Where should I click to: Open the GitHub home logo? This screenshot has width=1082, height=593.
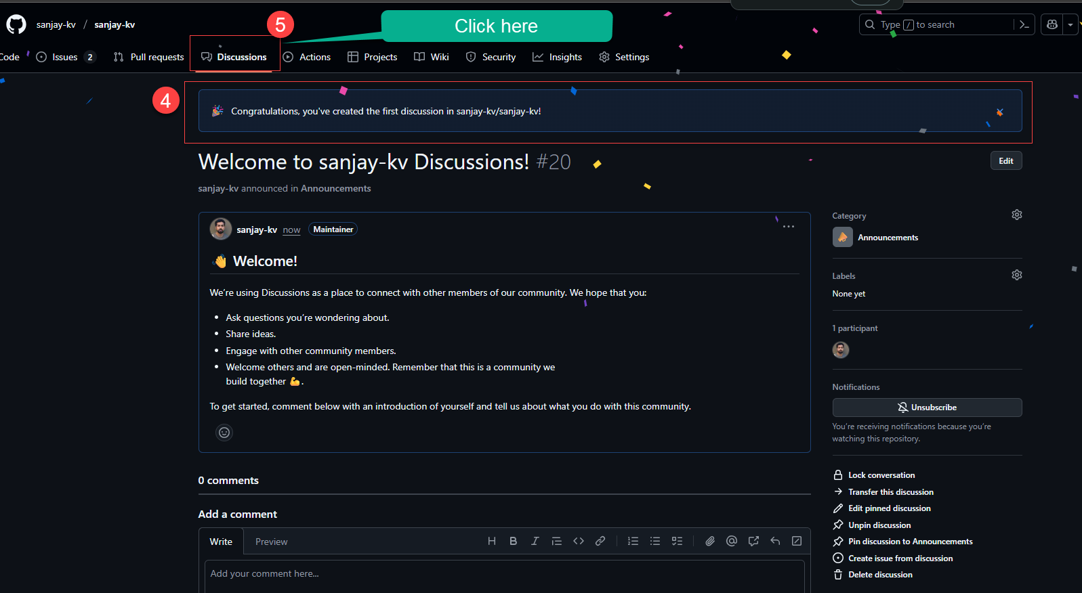click(x=16, y=24)
